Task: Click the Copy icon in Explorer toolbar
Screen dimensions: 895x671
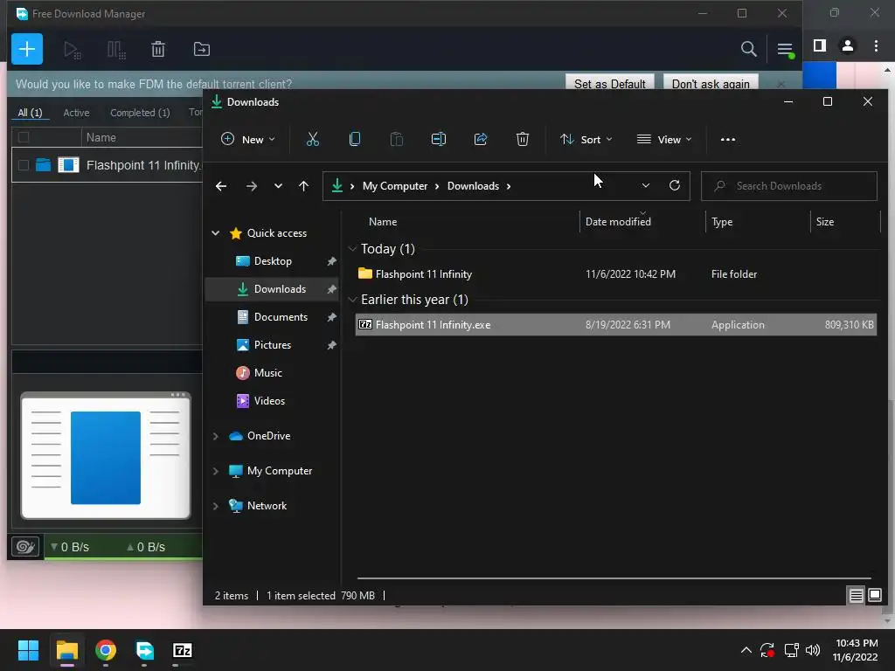Action: point(355,139)
